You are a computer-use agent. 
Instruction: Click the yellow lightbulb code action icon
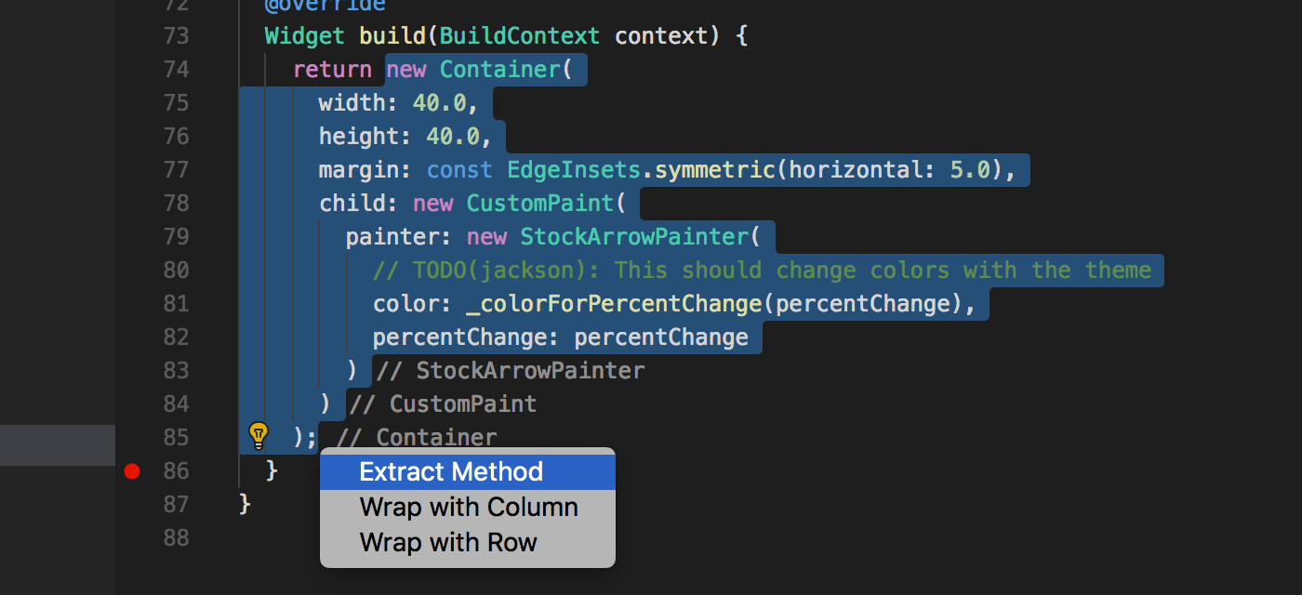click(258, 435)
